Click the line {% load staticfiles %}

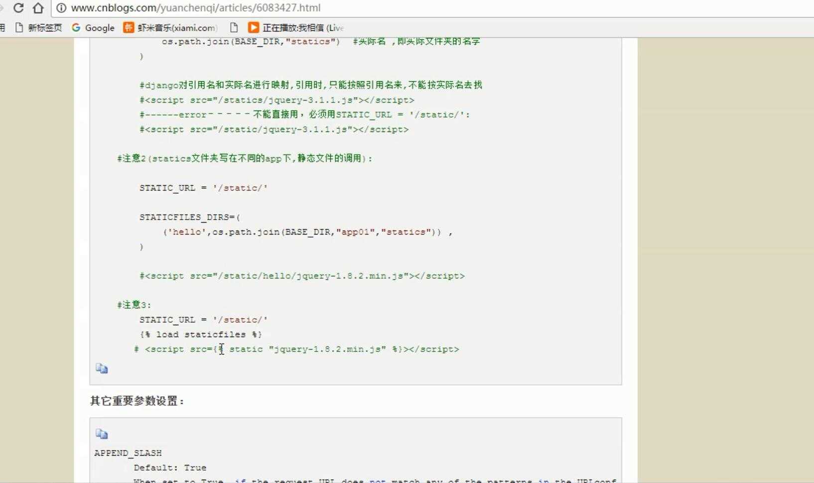[x=201, y=335]
